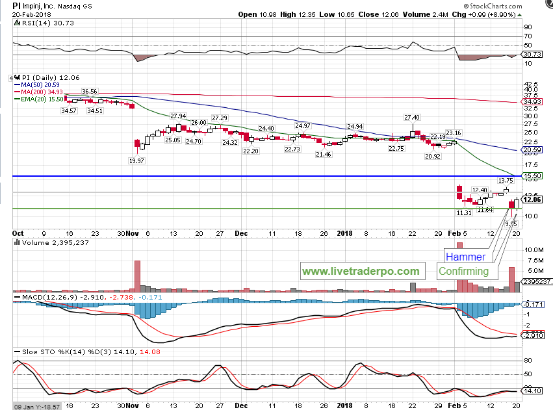The height and width of the screenshot is (410, 553).
Task: Click the 20.59 MA(50) axis tag
Action: tap(532, 150)
